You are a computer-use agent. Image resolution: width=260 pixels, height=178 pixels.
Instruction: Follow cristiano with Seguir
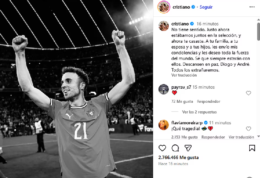206,7
